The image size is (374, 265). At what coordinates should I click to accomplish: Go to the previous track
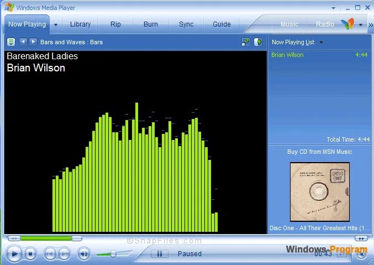pyautogui.click(x=50, y=254)
